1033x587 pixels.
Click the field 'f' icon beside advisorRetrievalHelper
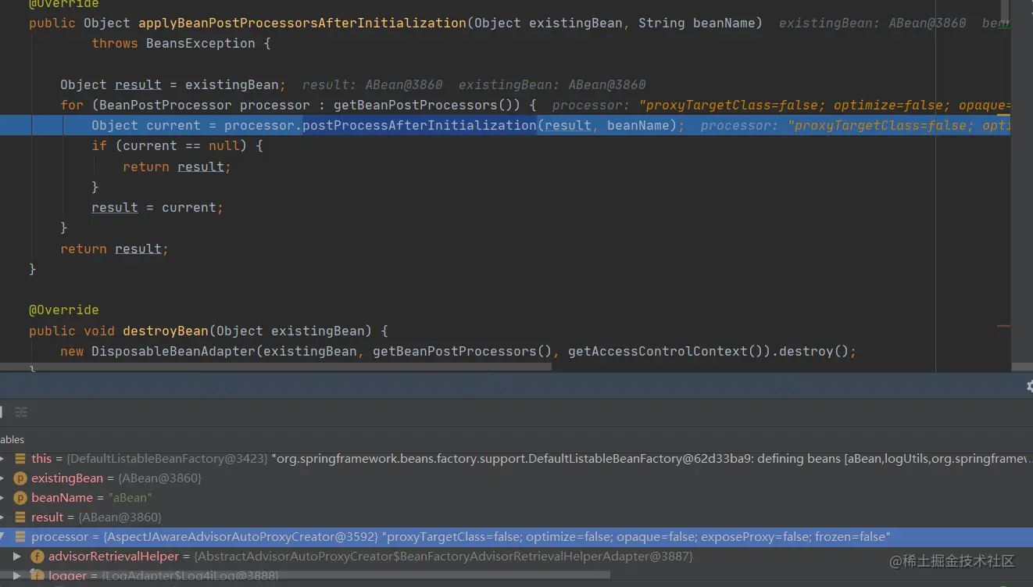click(37, 557)
